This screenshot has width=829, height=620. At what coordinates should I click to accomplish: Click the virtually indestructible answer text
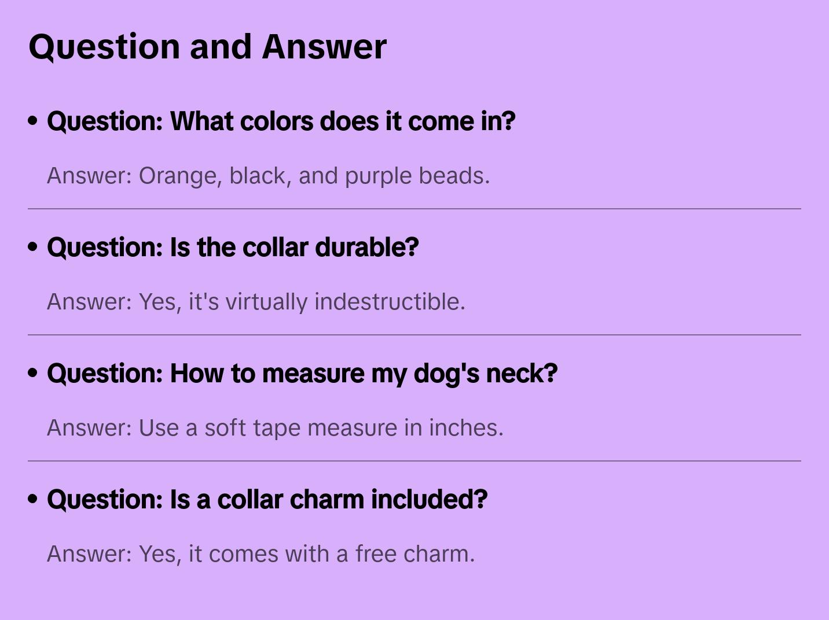coord(256,302)
